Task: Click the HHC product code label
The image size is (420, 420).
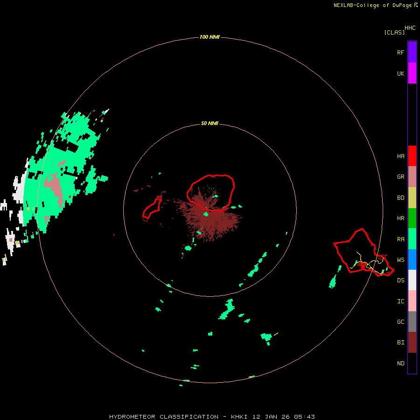Action: coord(410,28)
